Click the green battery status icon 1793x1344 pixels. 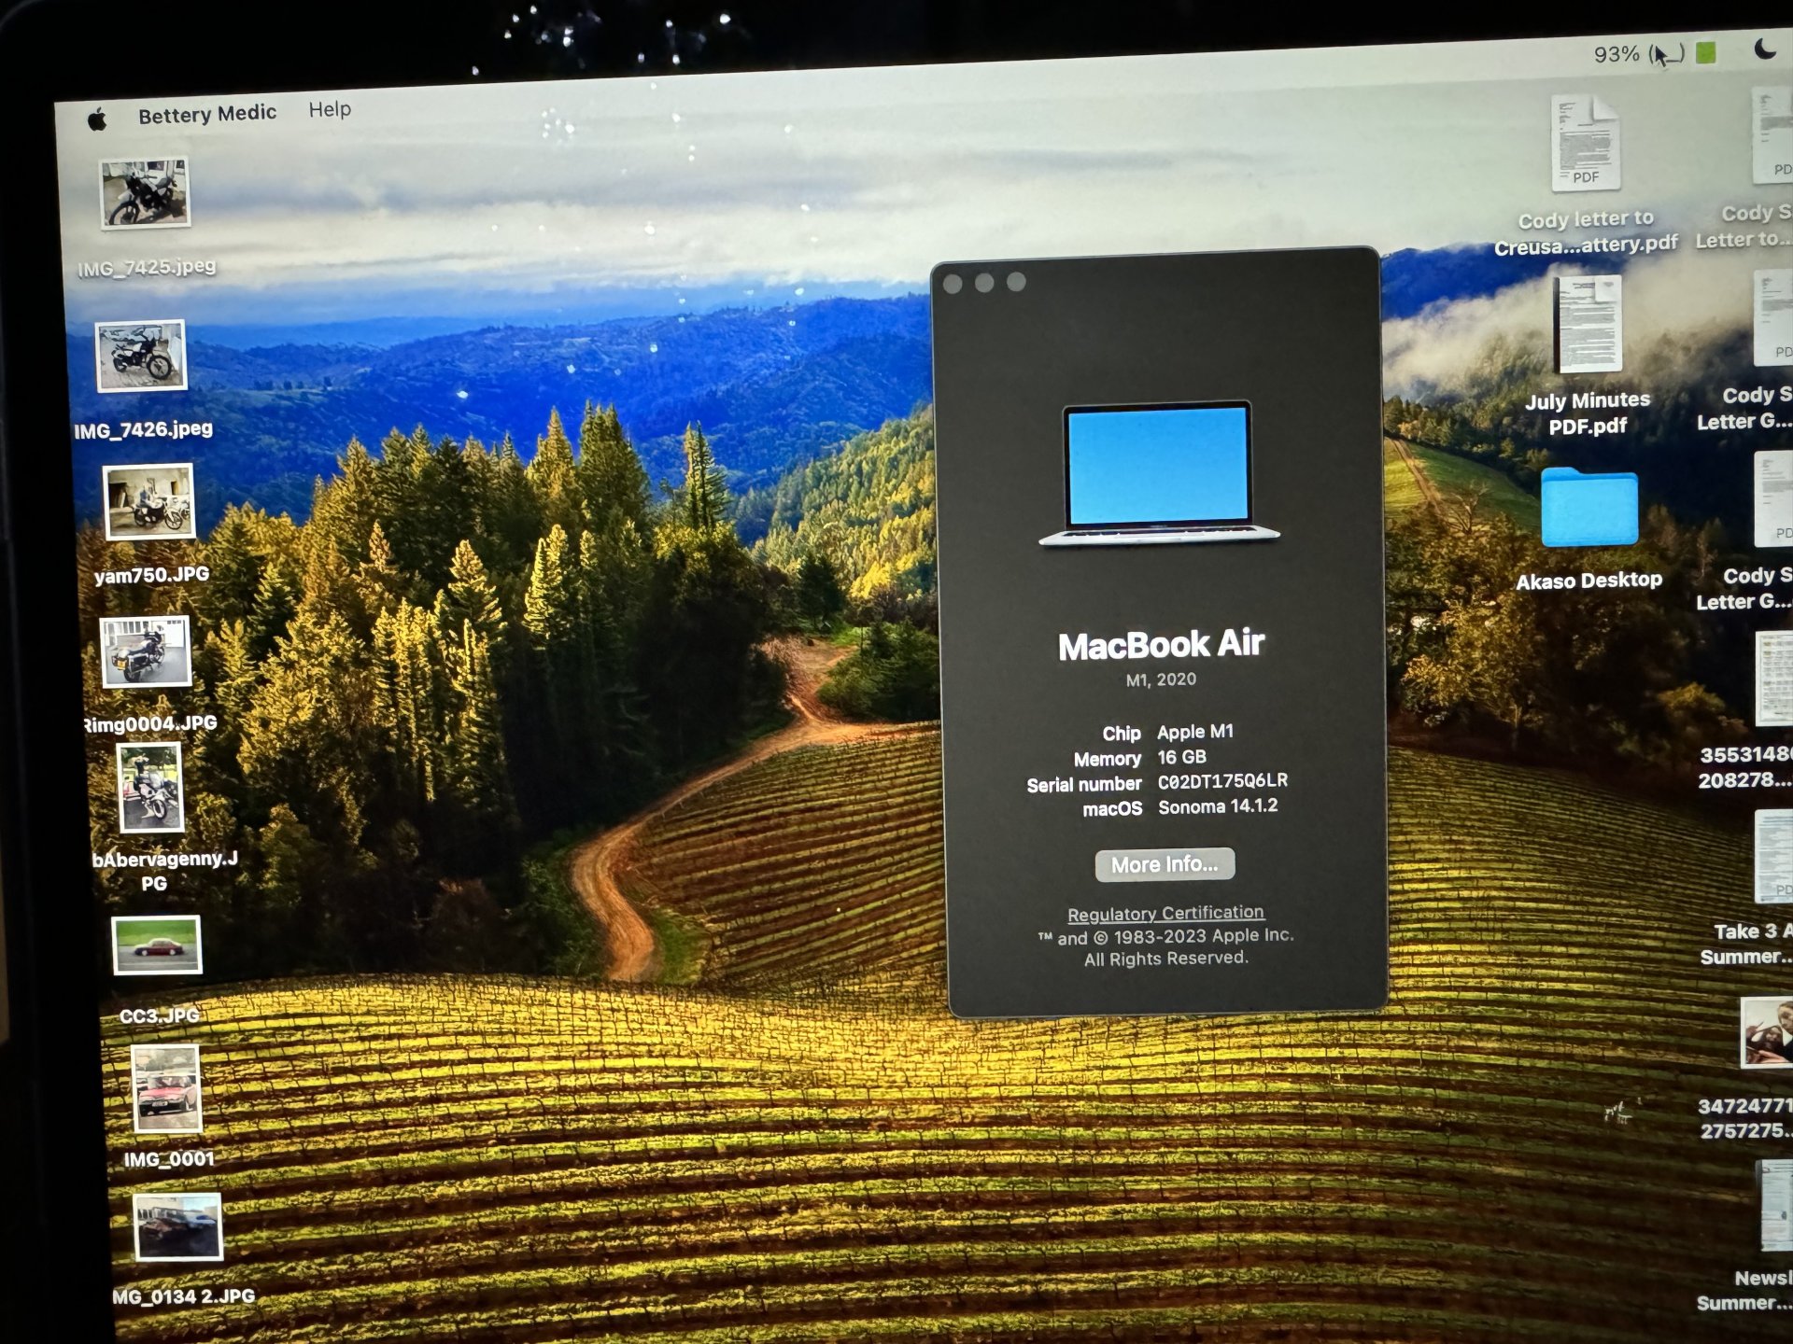[x=1706, y=52]
